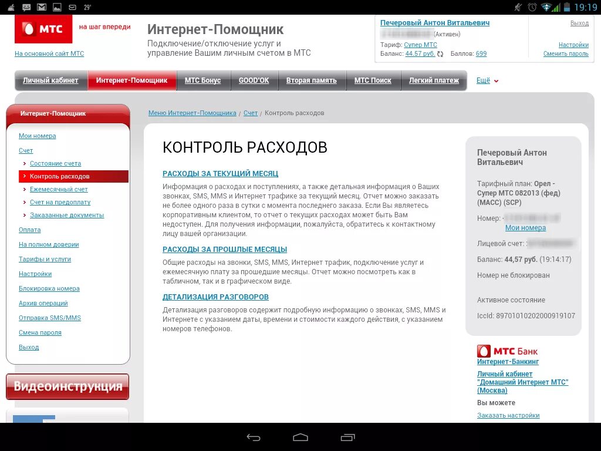This screenshot has height=451, width=601.
Task: Open Меню Интернет-Помощника breadcrumb
Action: click(192, 113)
